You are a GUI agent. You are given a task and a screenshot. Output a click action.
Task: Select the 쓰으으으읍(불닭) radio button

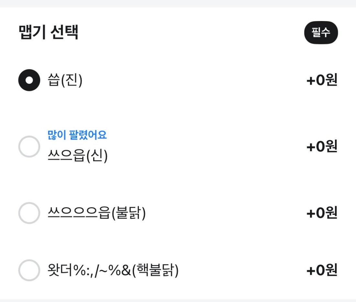[29, 213]
